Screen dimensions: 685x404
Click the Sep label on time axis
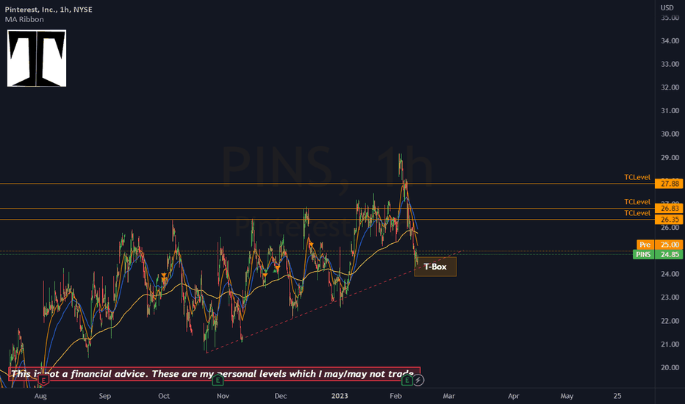(105, 396)
